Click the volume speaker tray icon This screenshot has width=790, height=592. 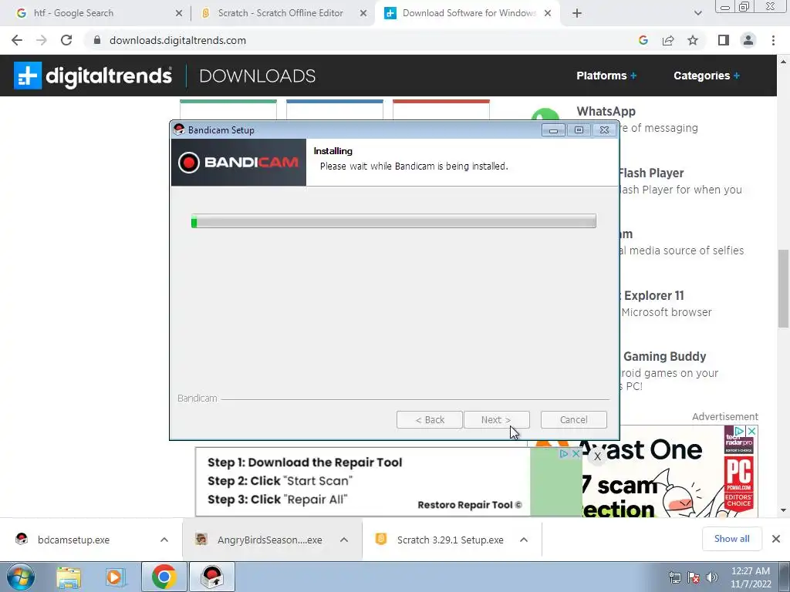[x=712, y=577]
